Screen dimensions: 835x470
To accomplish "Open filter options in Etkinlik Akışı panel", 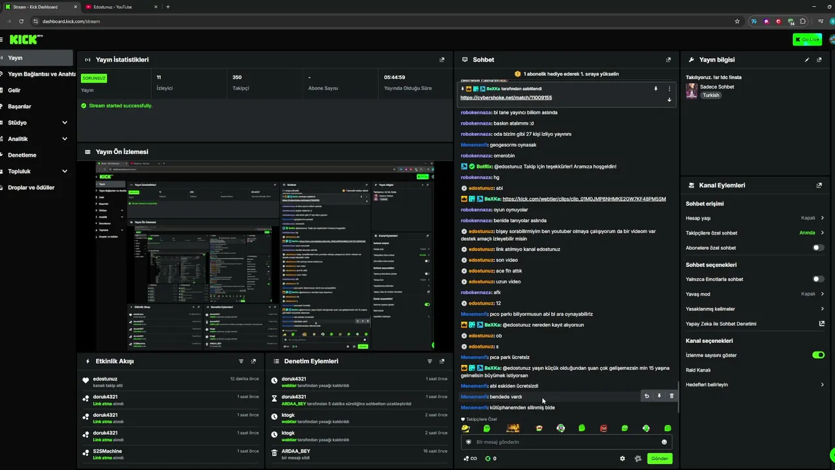I will pos(241,361).
